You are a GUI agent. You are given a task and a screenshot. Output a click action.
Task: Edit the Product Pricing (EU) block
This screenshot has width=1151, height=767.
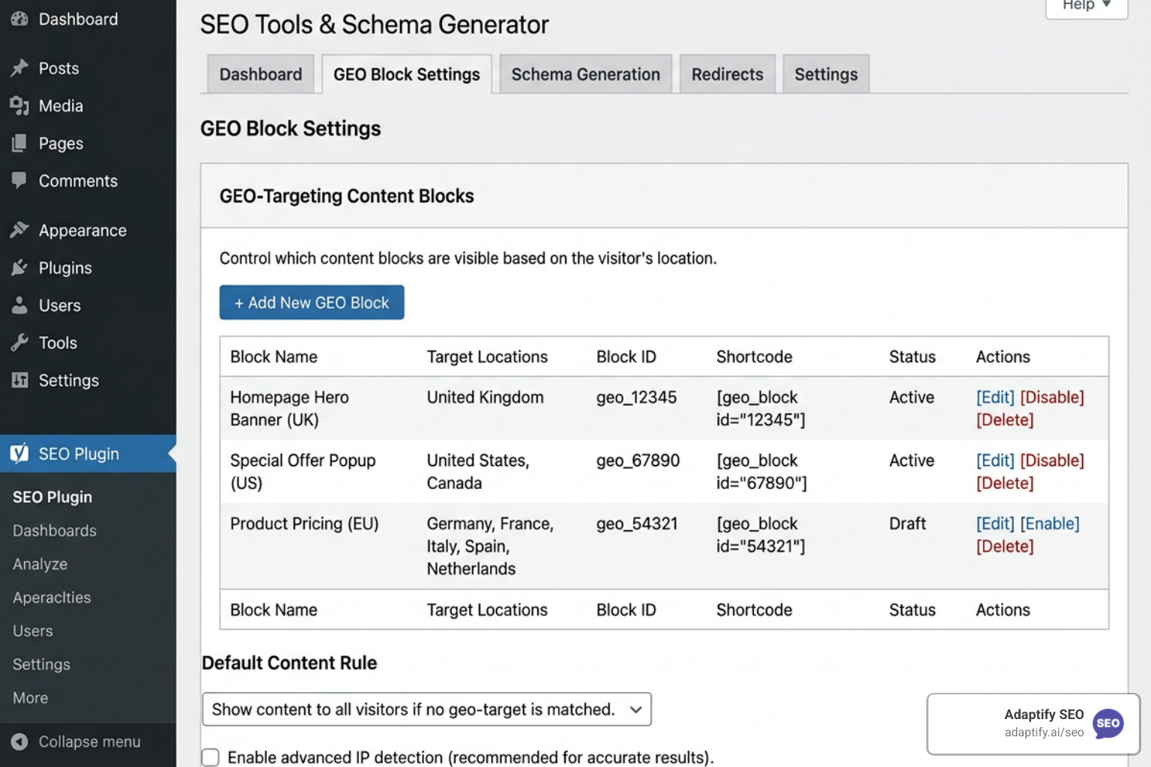tap(994, 523)
